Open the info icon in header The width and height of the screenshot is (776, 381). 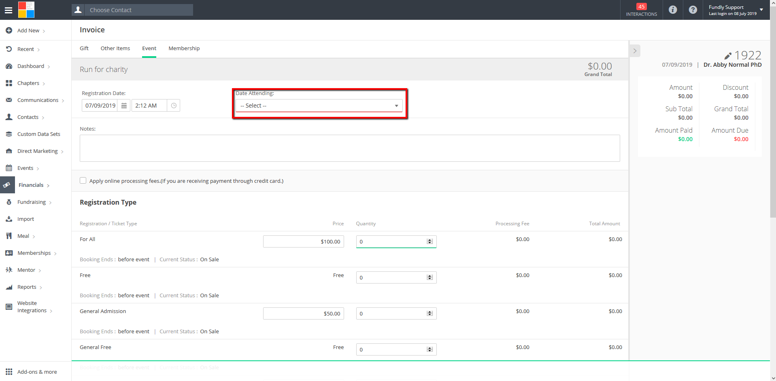pyautogui.click(x=673, y=10)
